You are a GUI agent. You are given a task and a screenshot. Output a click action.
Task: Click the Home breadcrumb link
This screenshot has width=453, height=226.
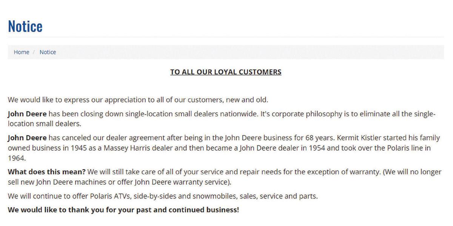pyautogui.click(x=22, y=52)
